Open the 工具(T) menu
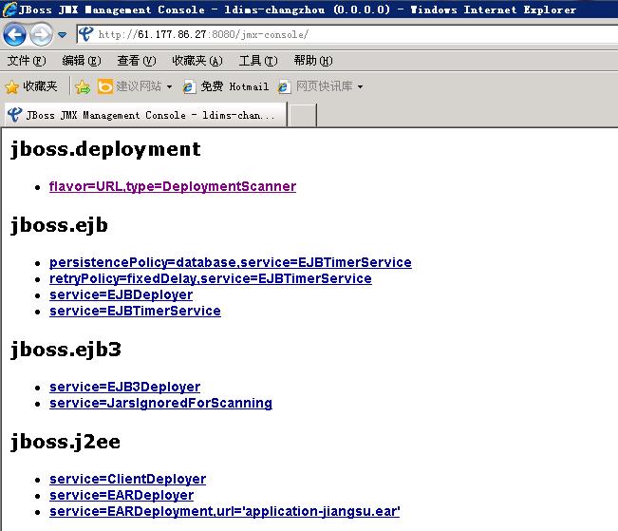The height and width of the screenshot is (531, 618). [x=258, y=61]
